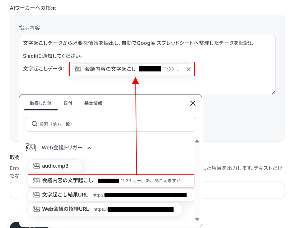295x228 pixels.
Task: Click the 検索（前方一致）search field
Action: click(x=110, y=124)
